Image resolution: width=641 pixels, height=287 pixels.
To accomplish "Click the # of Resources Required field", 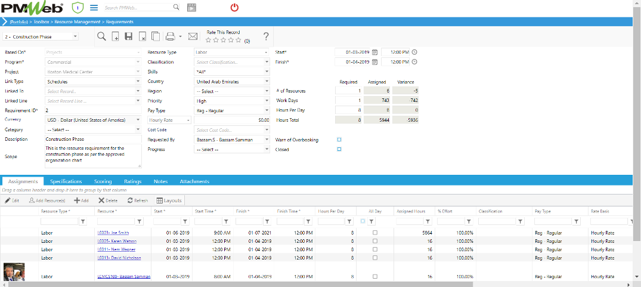I will tap(348, 91).
